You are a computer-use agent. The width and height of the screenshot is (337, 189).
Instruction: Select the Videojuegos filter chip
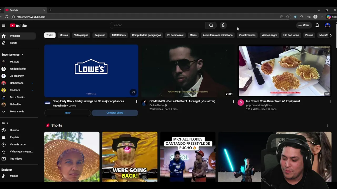(x=81, y=35)
